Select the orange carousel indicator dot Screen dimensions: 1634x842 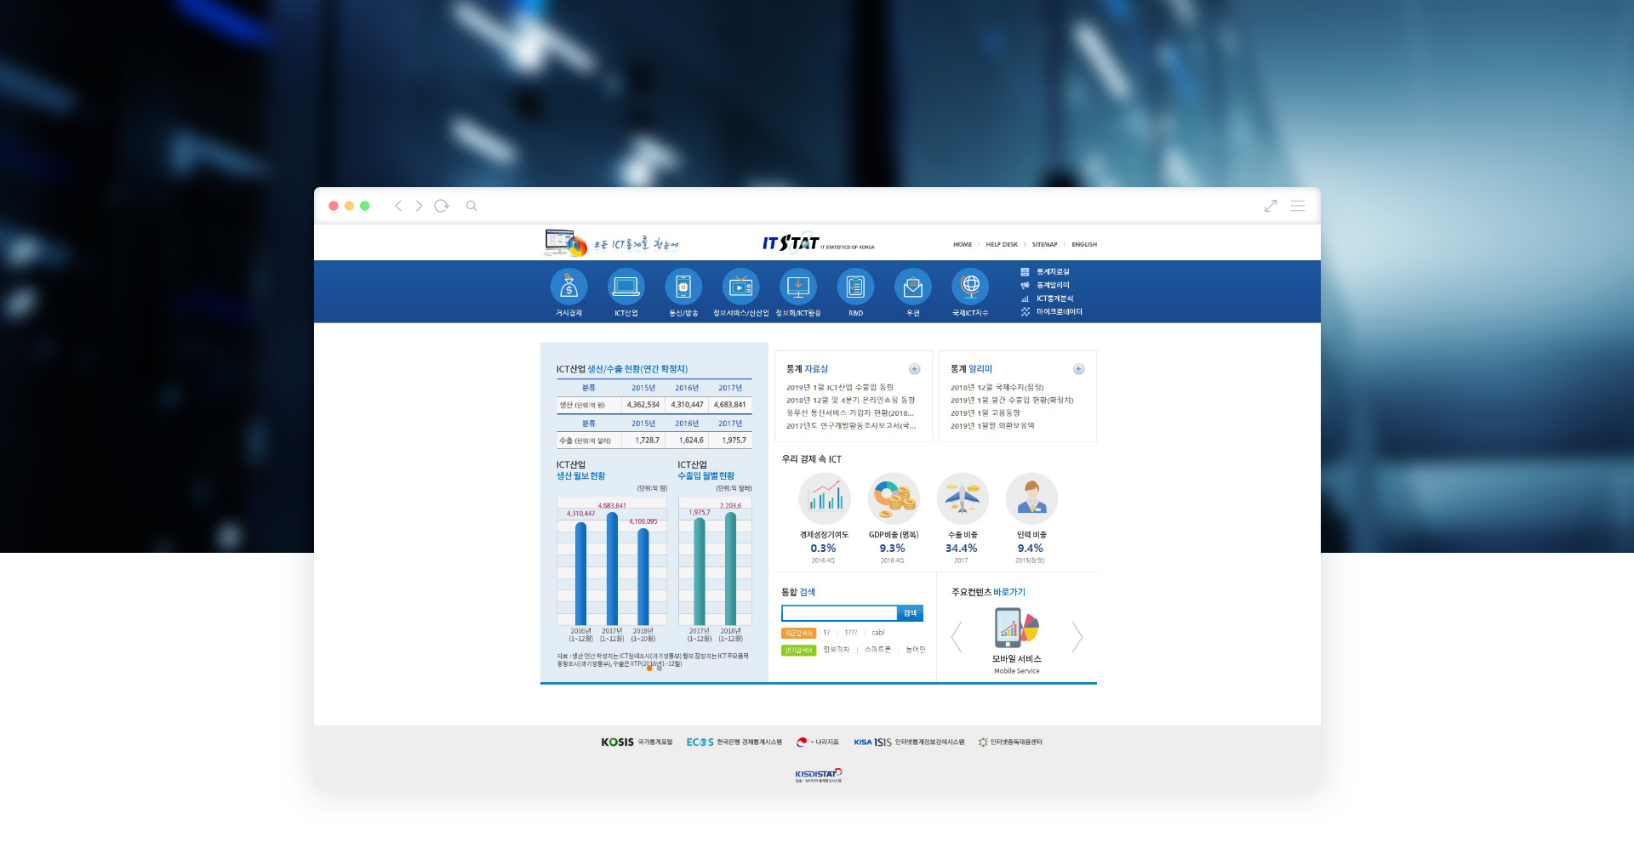click(x=649, y=668)
